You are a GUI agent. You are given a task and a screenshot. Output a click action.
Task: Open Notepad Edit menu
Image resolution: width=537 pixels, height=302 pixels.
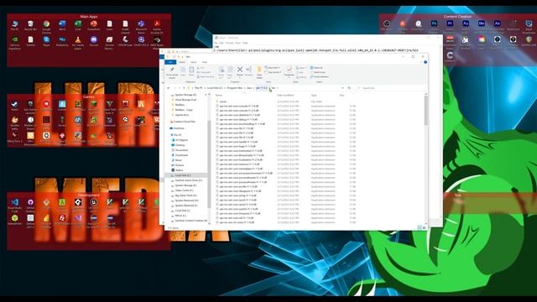coord(222,43)
